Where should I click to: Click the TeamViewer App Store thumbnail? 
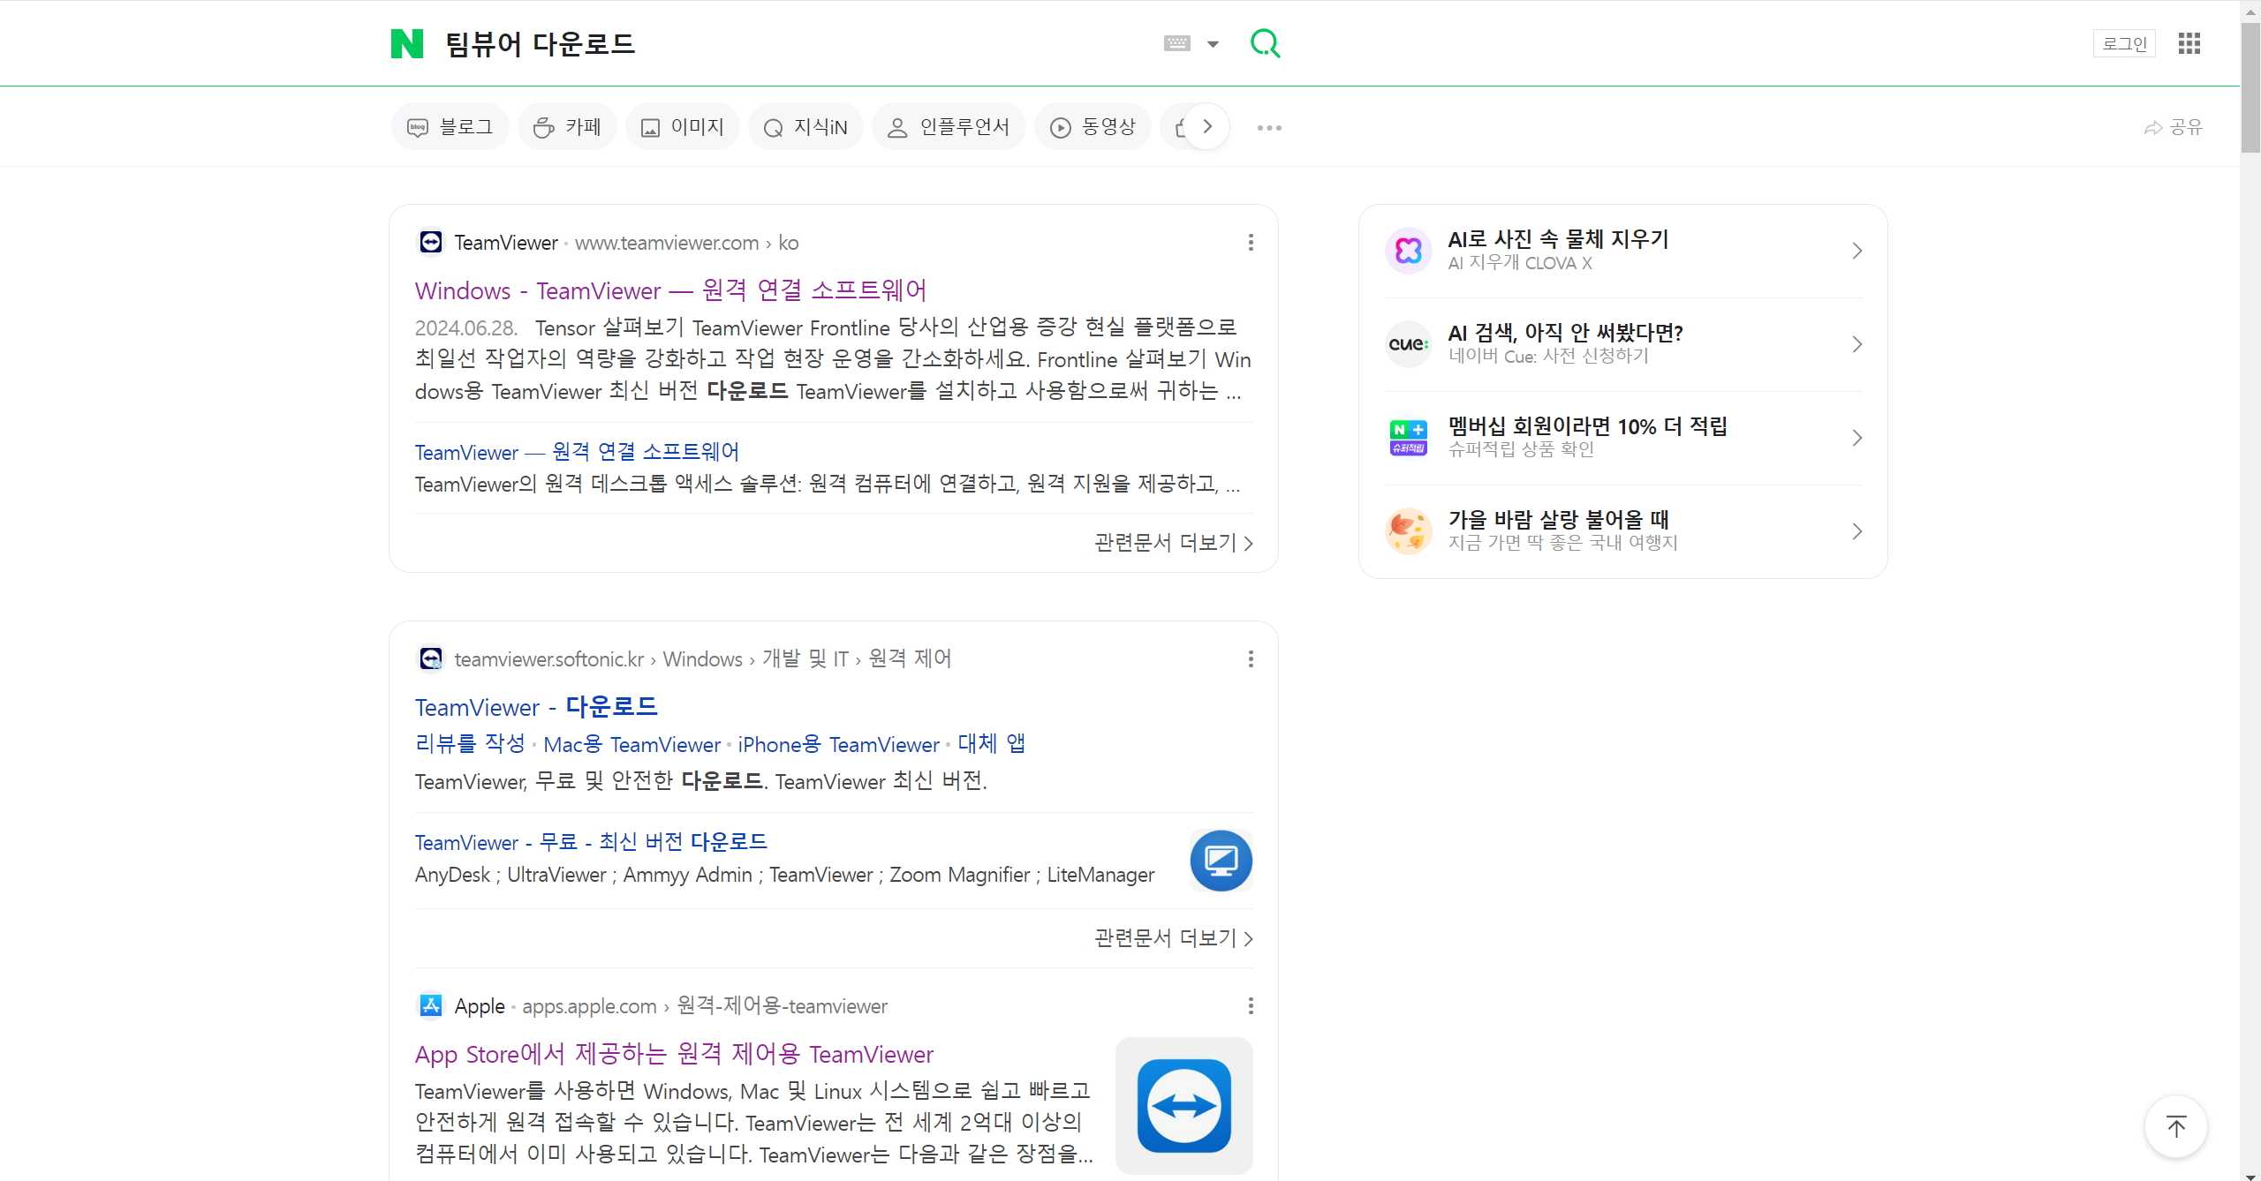pyautogui.click(x=1183, y=1105)
